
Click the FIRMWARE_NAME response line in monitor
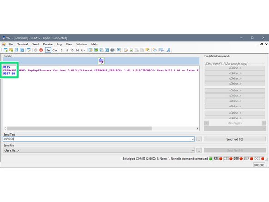coord(101,71)
